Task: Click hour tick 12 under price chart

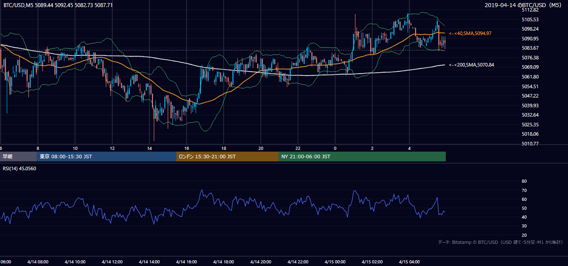Action: point(112,149)
